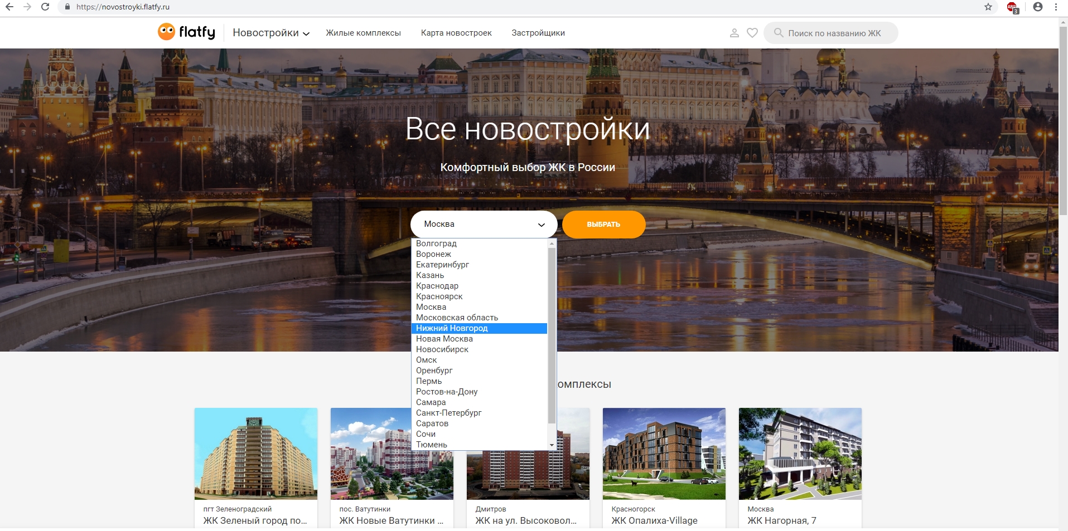Select Воронеж in the city list
The height and width of the screenshot is (531, 1068).
(x=480, y=254)
